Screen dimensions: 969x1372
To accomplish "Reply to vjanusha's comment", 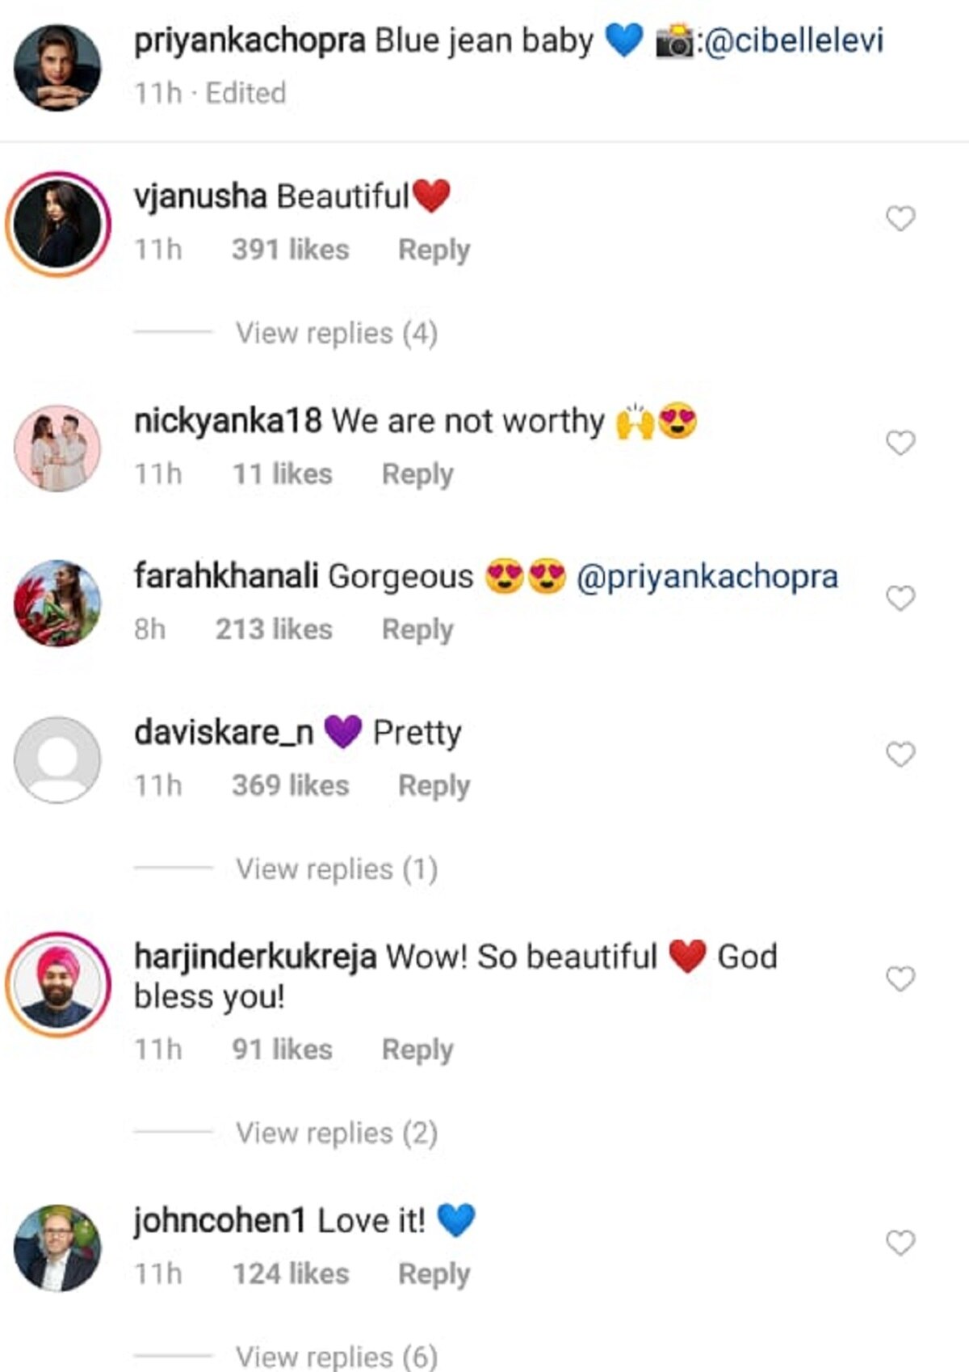I will click(434, 250).
